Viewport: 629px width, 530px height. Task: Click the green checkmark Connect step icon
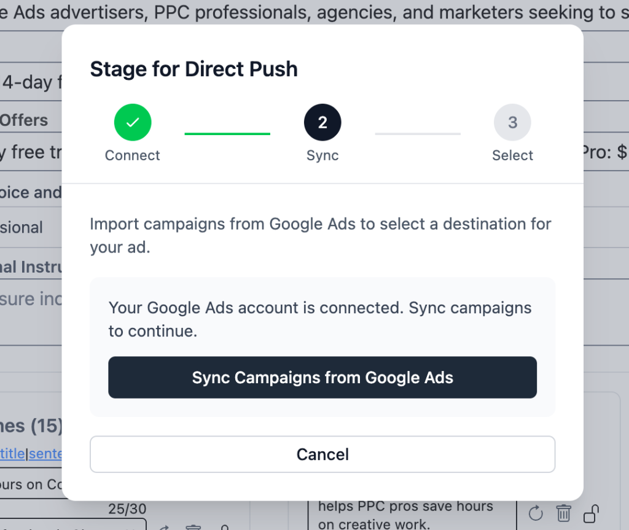tap(132, 122)
